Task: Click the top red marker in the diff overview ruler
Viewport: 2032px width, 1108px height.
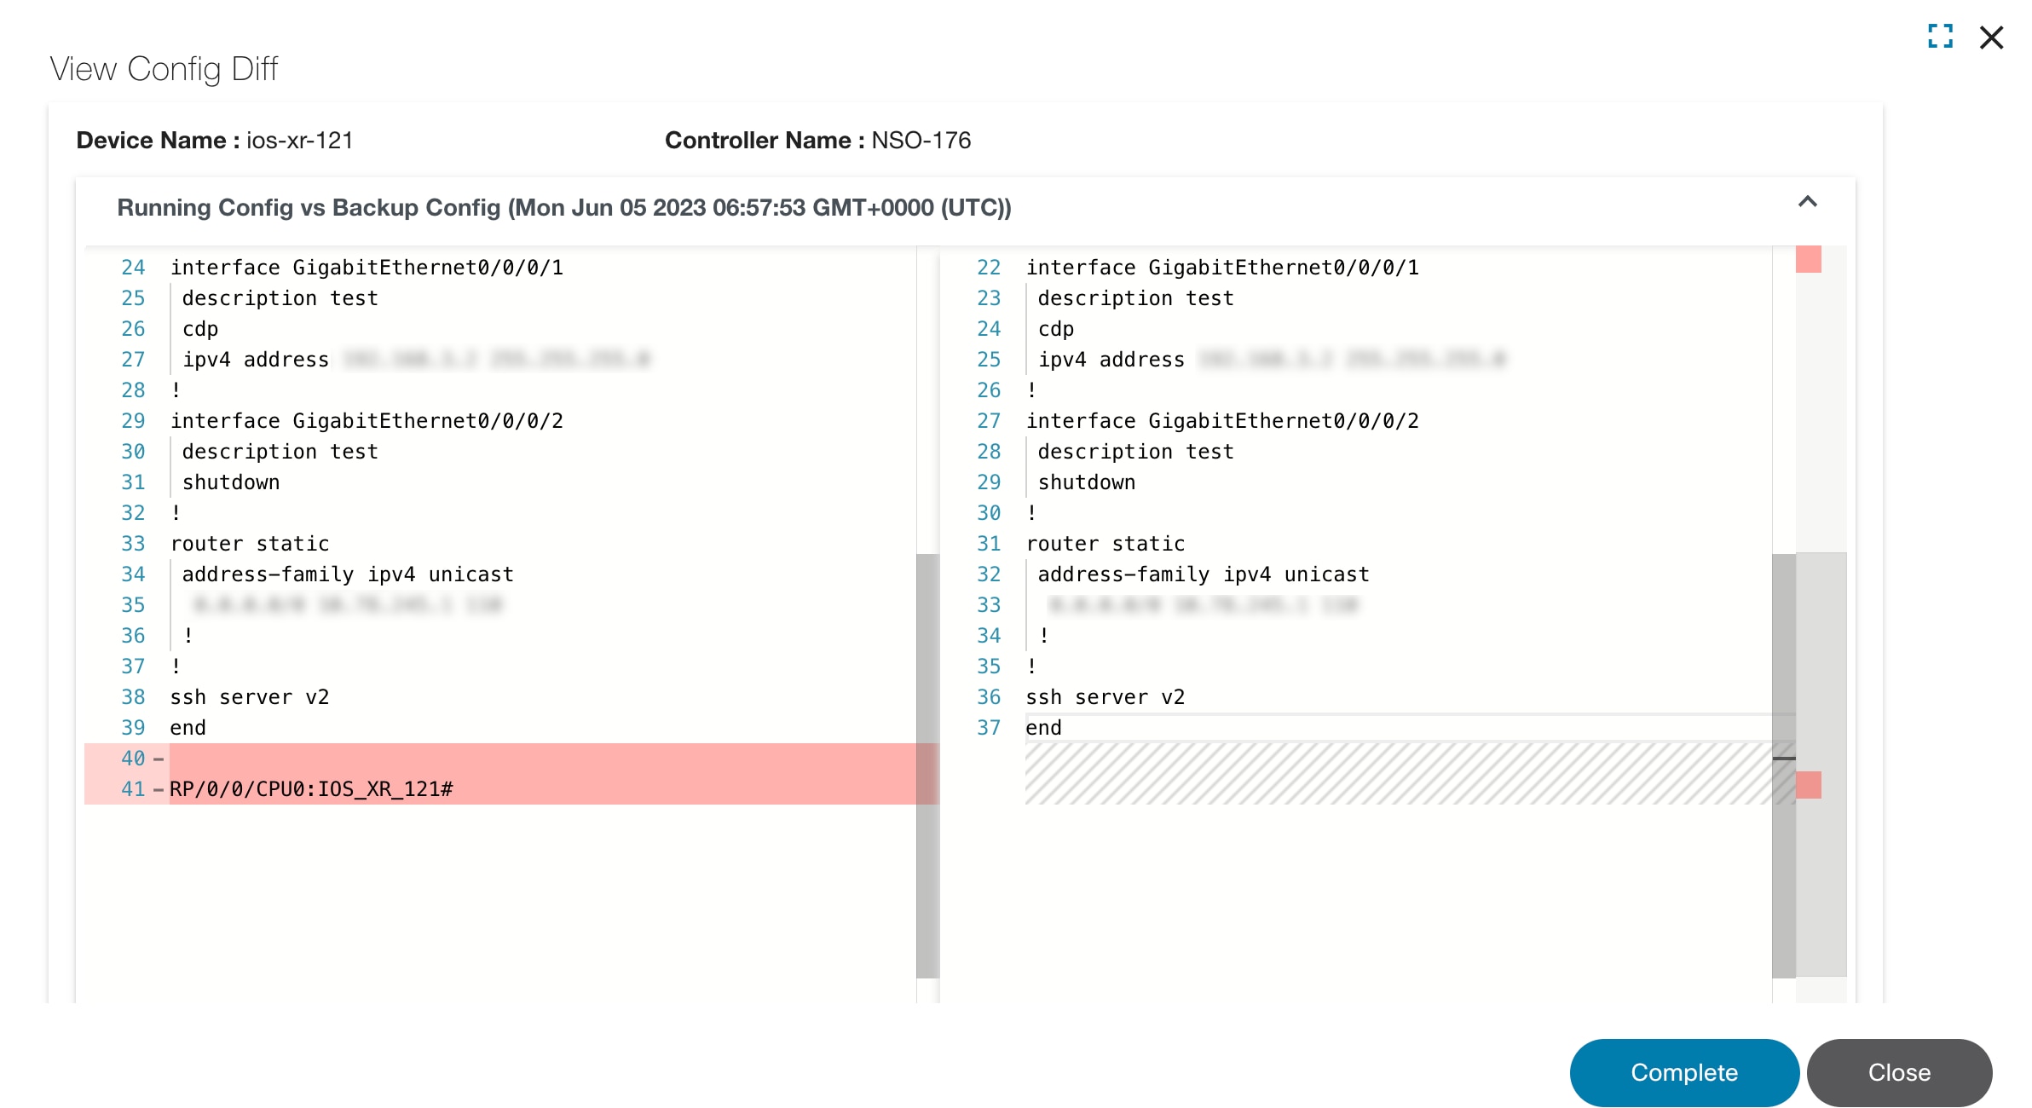Action: point(1808,259)
